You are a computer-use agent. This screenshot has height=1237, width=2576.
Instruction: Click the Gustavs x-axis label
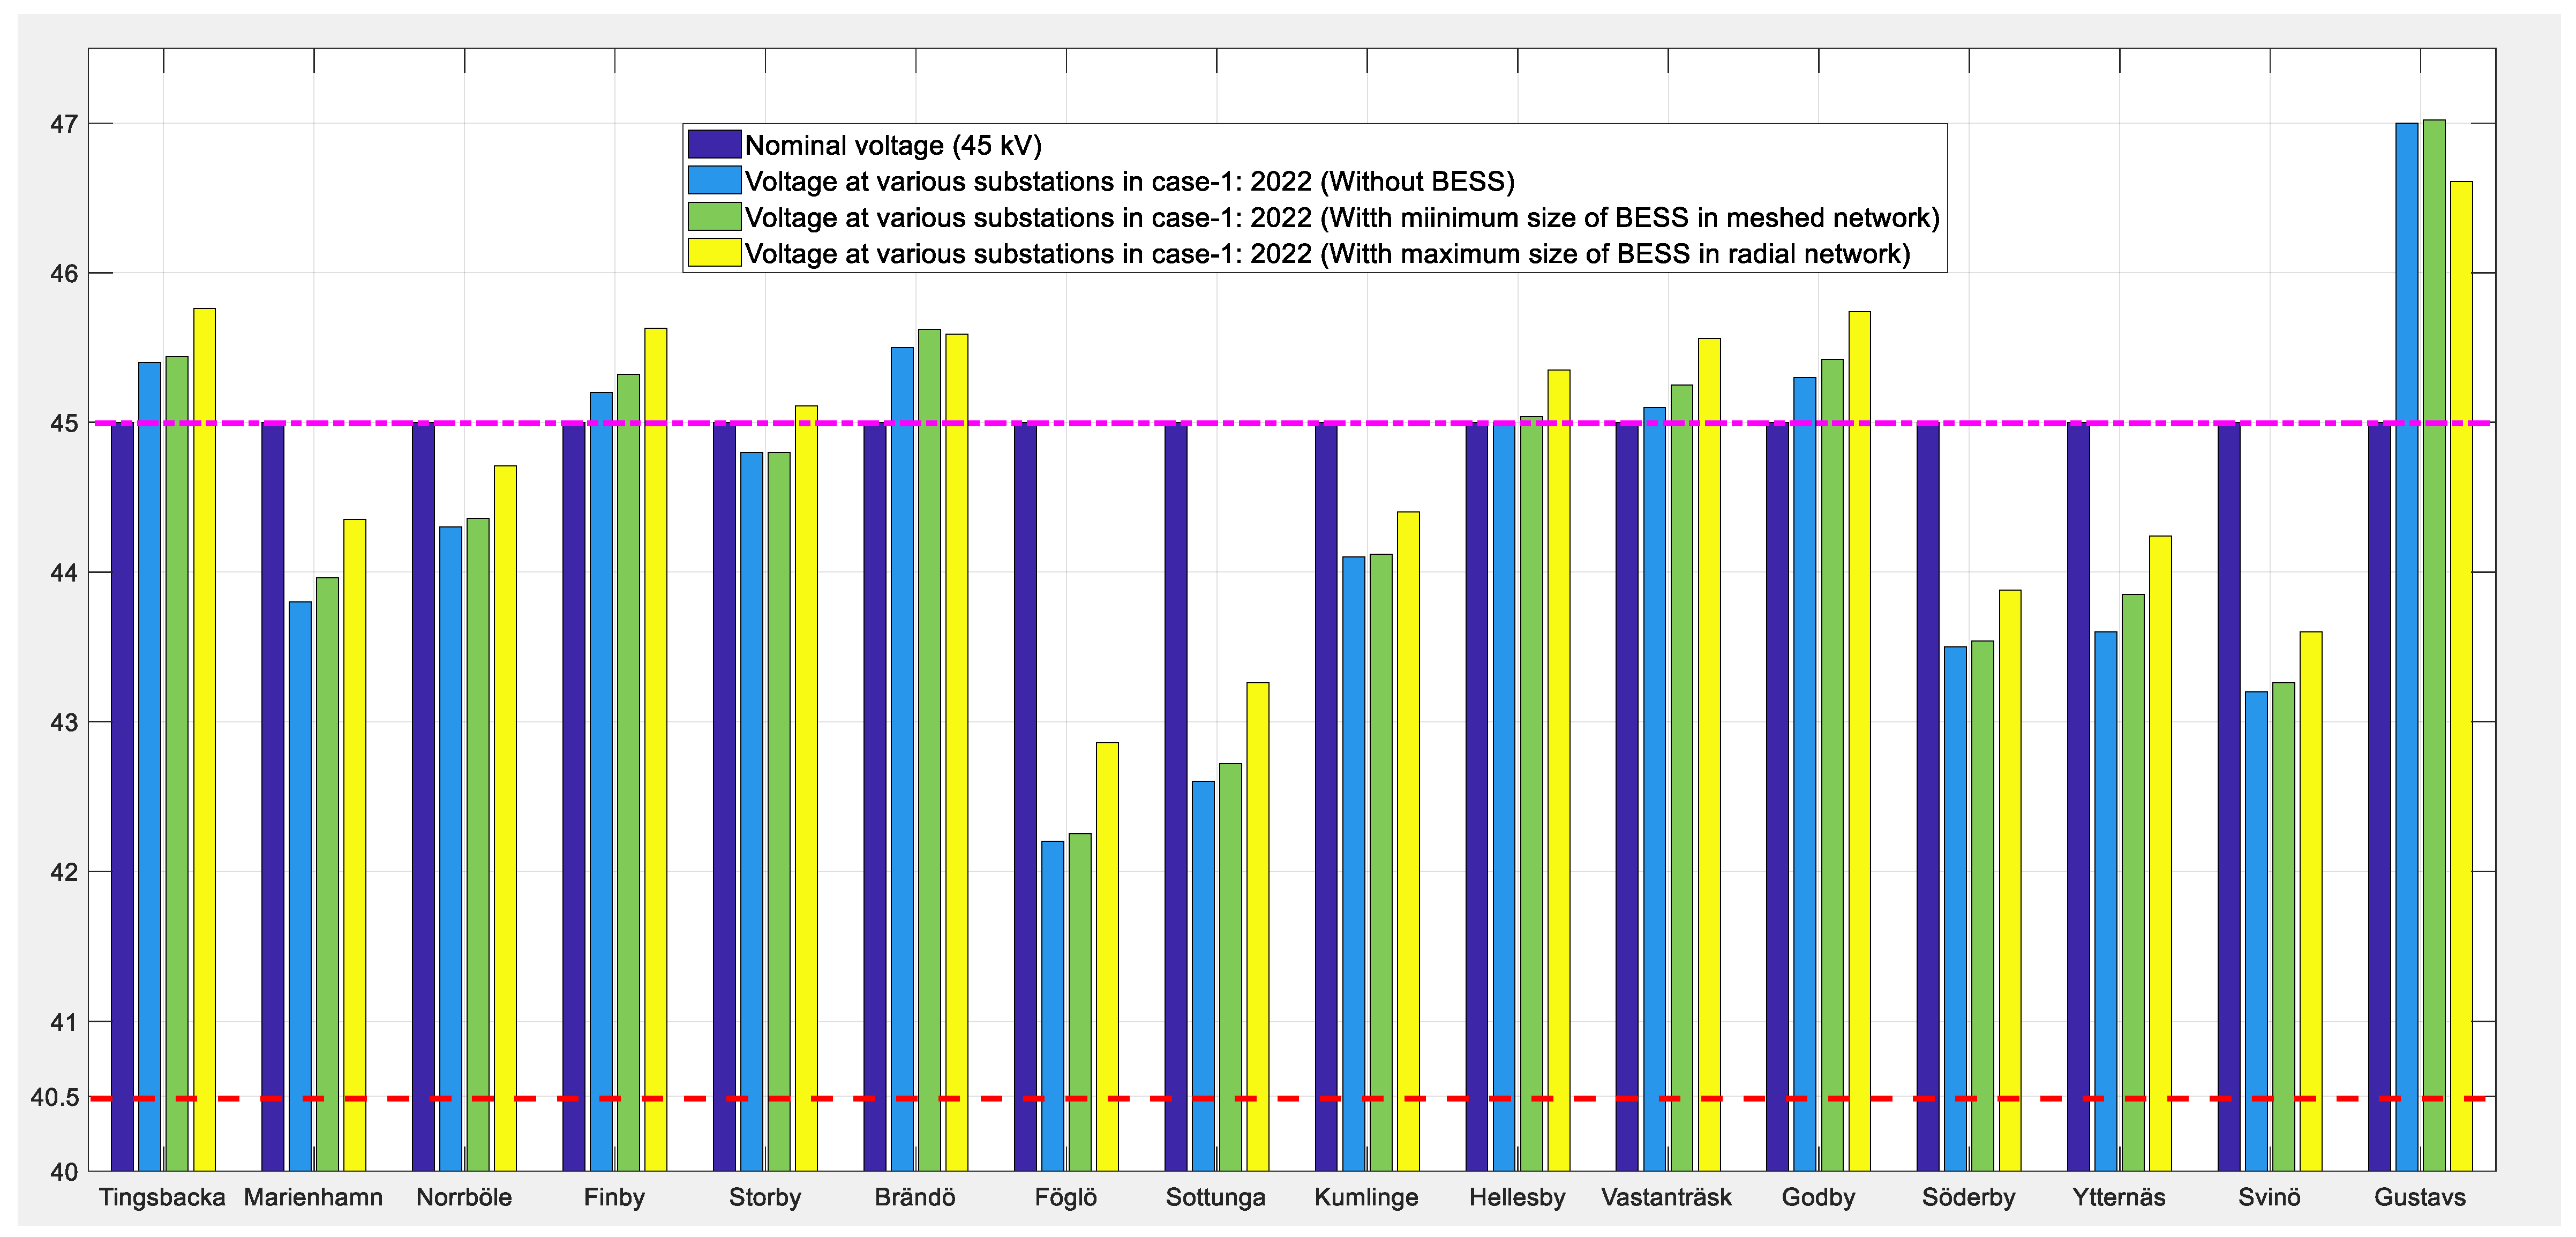(2420, 1197)
